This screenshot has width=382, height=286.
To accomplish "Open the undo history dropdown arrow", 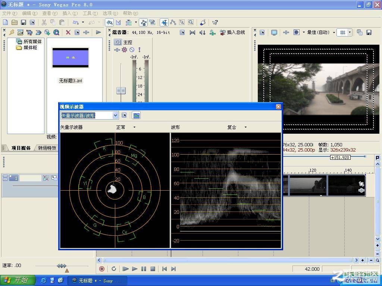I will [x=83, y=23].
